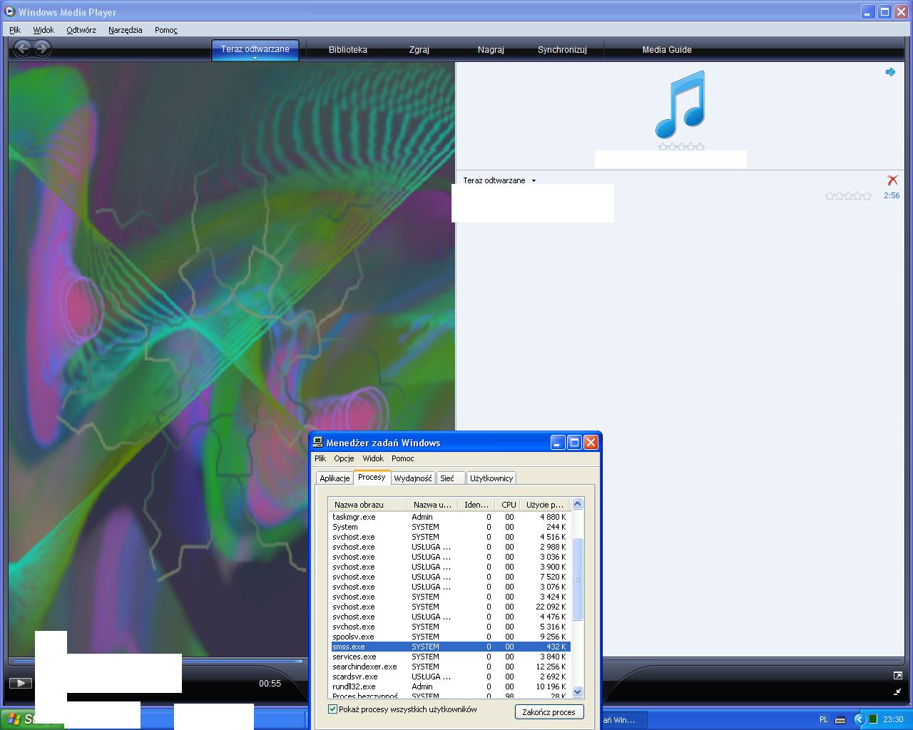Image resolution: width=913 pixels, height=730 pixels.
Task: Switch to the Użytkownicy tab
Action: [491, 478]
